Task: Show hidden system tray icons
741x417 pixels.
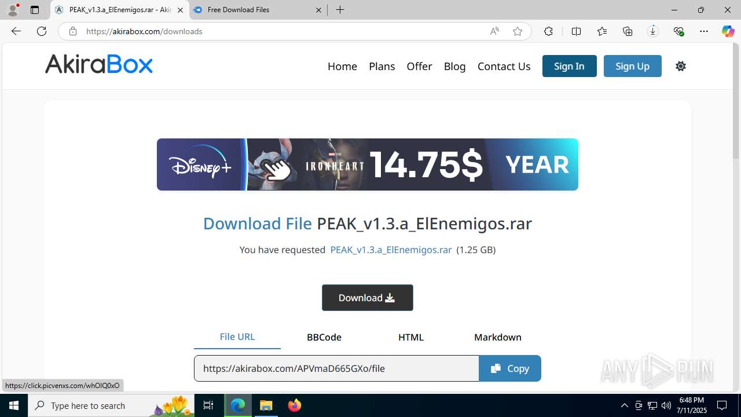Action: (624, 405)
